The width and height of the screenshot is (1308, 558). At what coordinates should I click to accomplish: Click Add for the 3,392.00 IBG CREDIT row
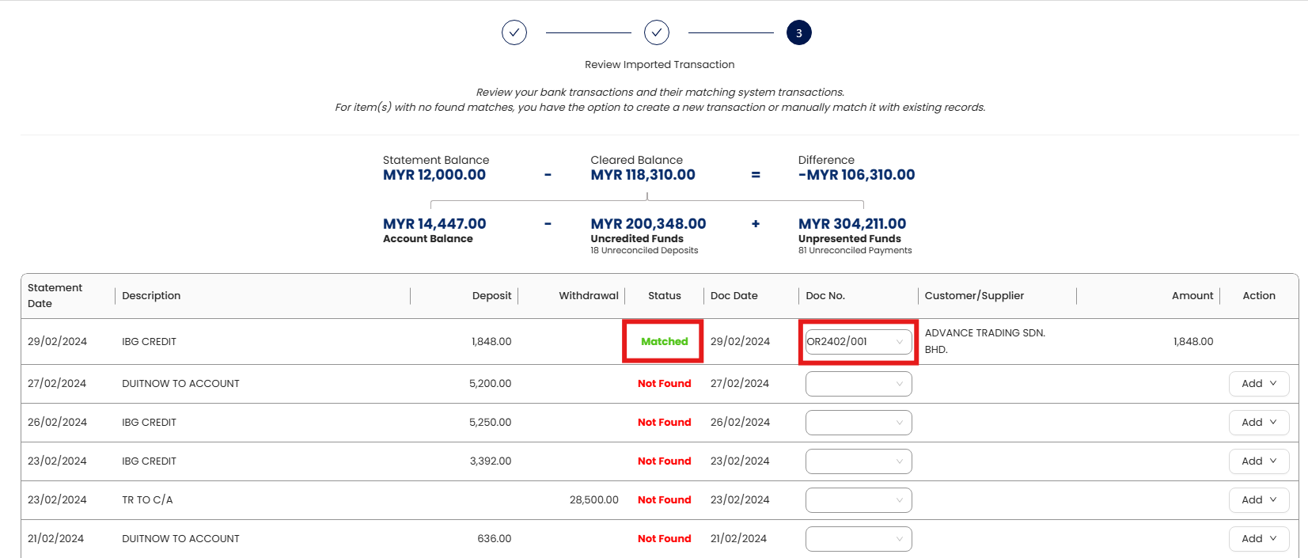pos(1258,461)
